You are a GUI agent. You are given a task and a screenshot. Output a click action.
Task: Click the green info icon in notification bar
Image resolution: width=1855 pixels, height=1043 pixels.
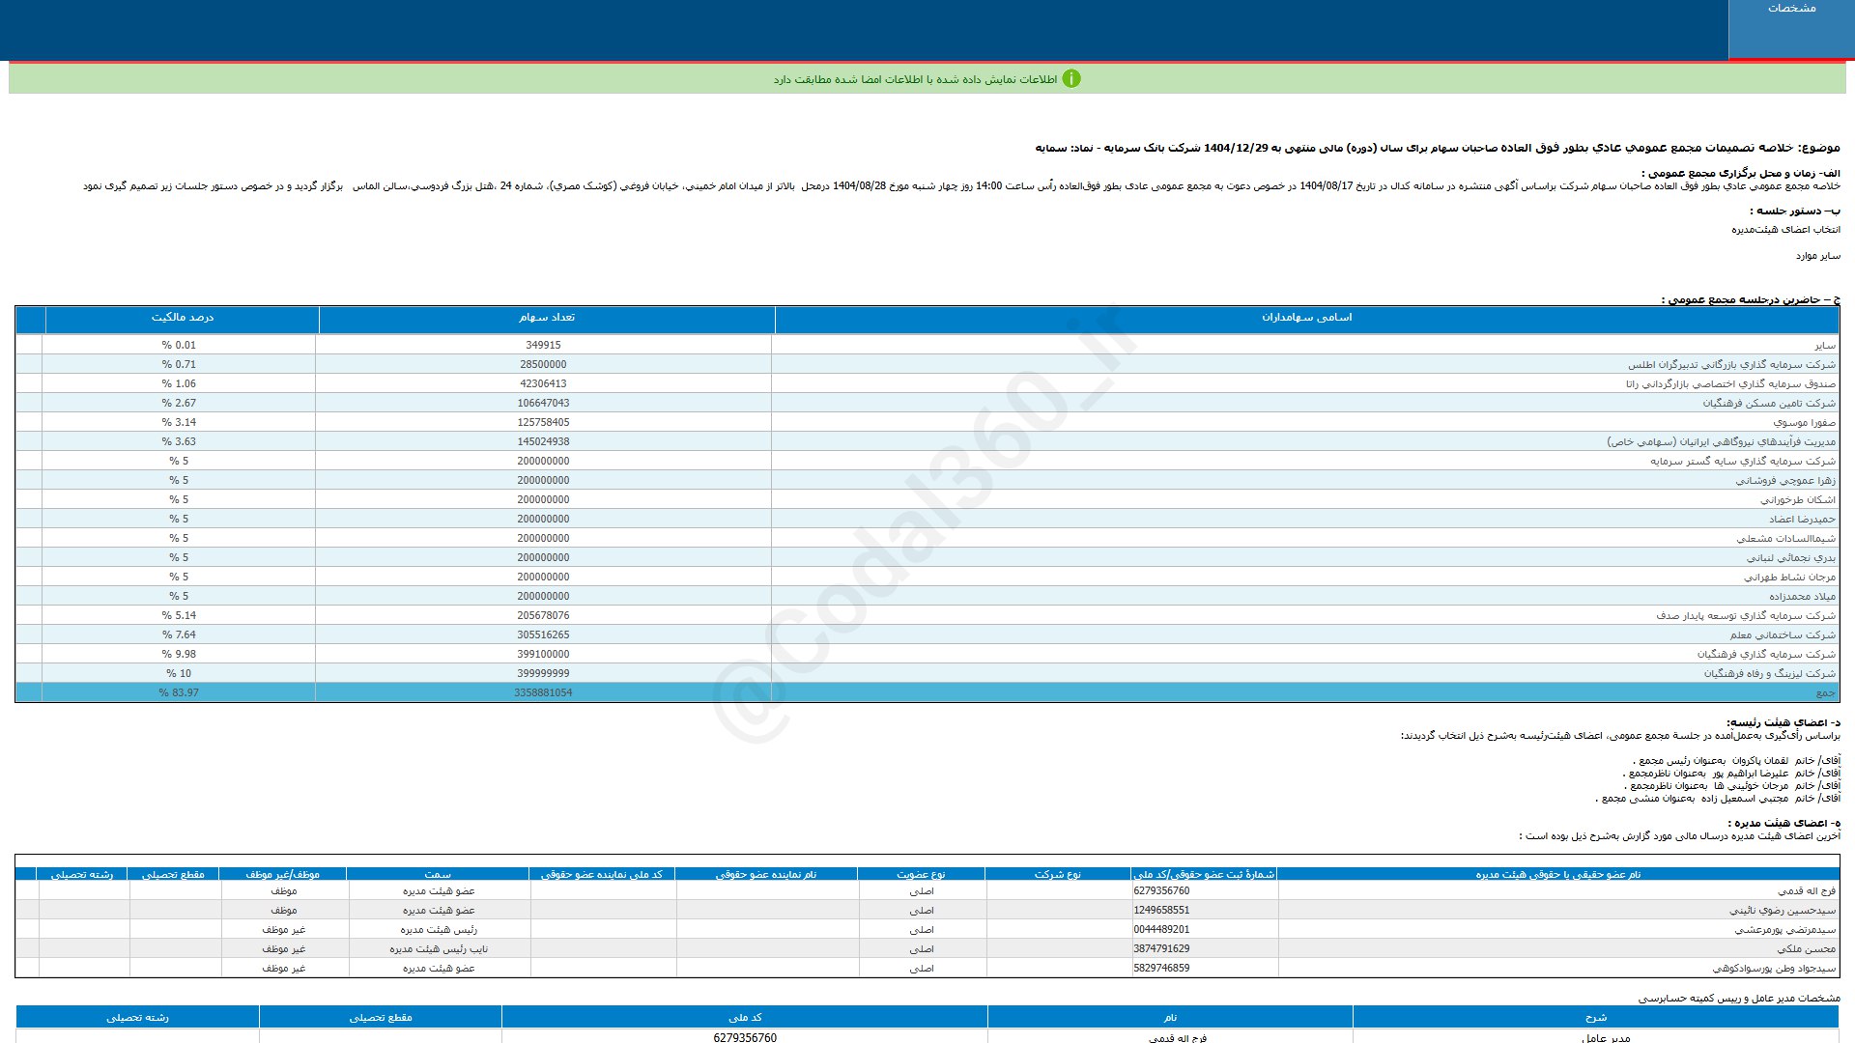pyautogui.click(x=1070, y=79)
